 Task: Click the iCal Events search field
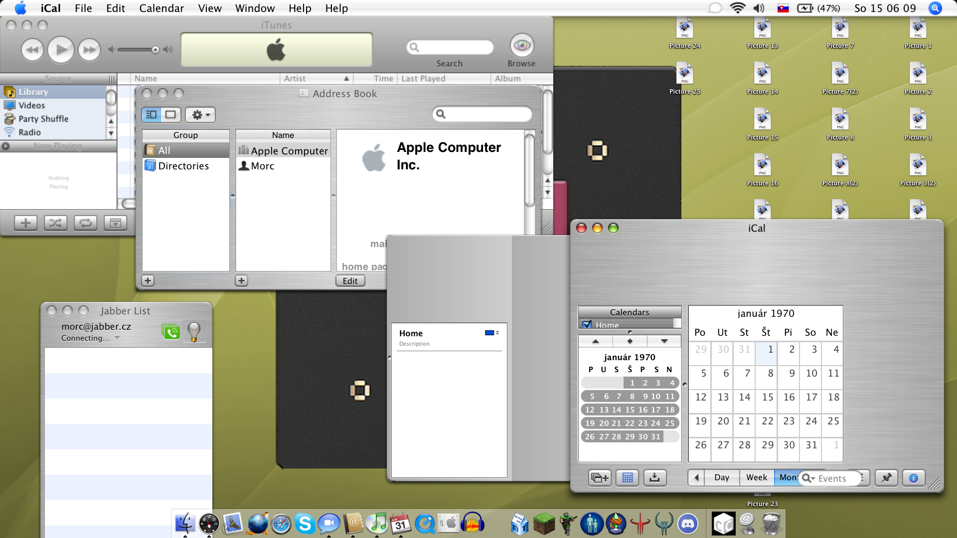click(x=830, y=478)
